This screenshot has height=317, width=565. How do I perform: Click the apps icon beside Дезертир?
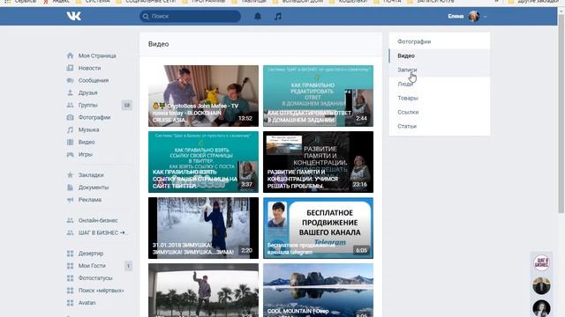click(70, 254)
